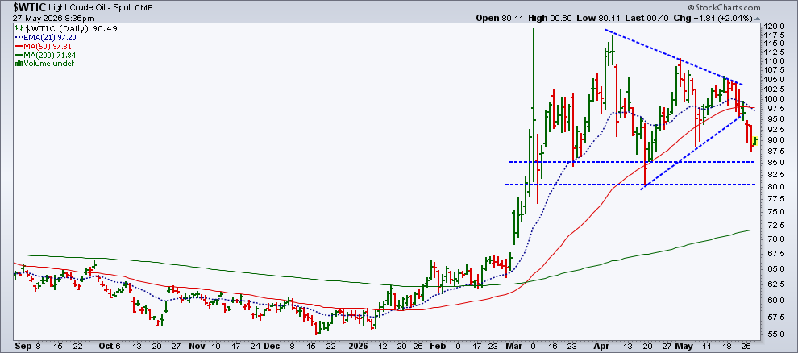
Task: Click the 'Volume undef' legend entry
Action: (48, 64)
